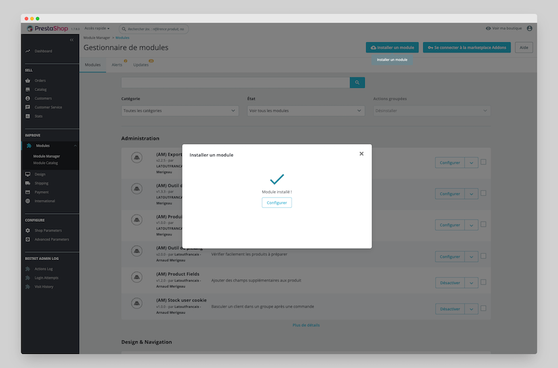Tick the checkbox for (AM) Outil v1.3.3 module
Viewport: 558px width, 368px height.
[x=484, y=194]
